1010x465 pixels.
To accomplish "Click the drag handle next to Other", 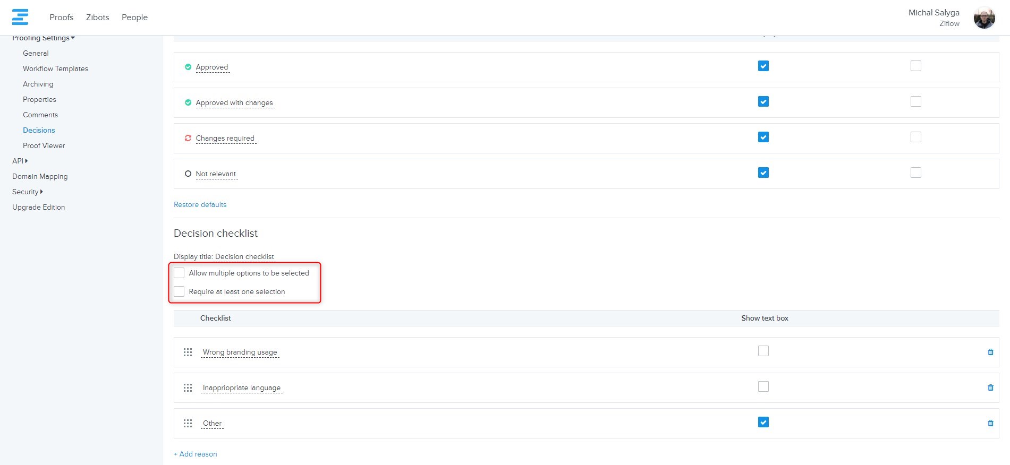I will click(x=188, y=424).
